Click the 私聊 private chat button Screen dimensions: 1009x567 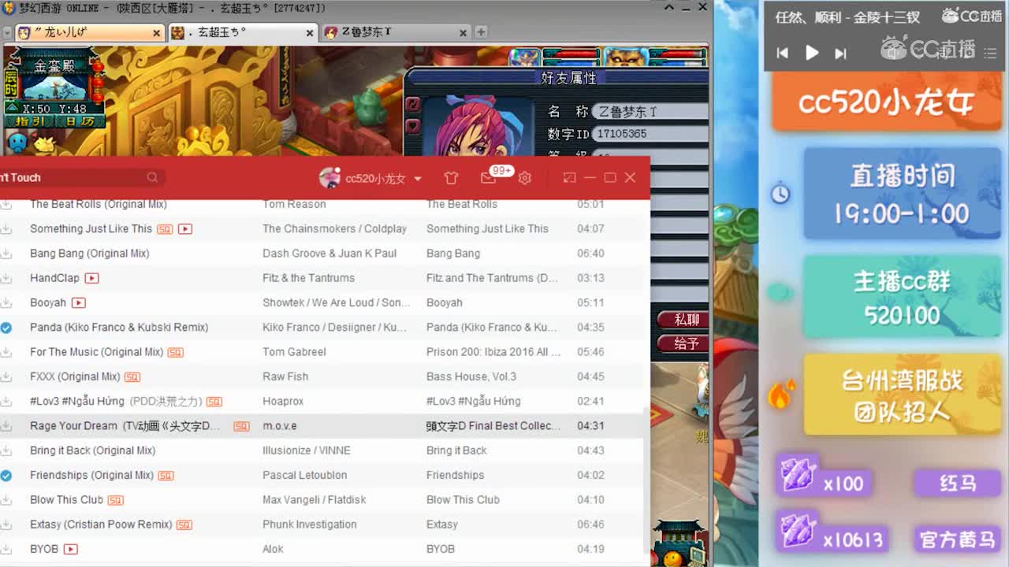point(683,319)
